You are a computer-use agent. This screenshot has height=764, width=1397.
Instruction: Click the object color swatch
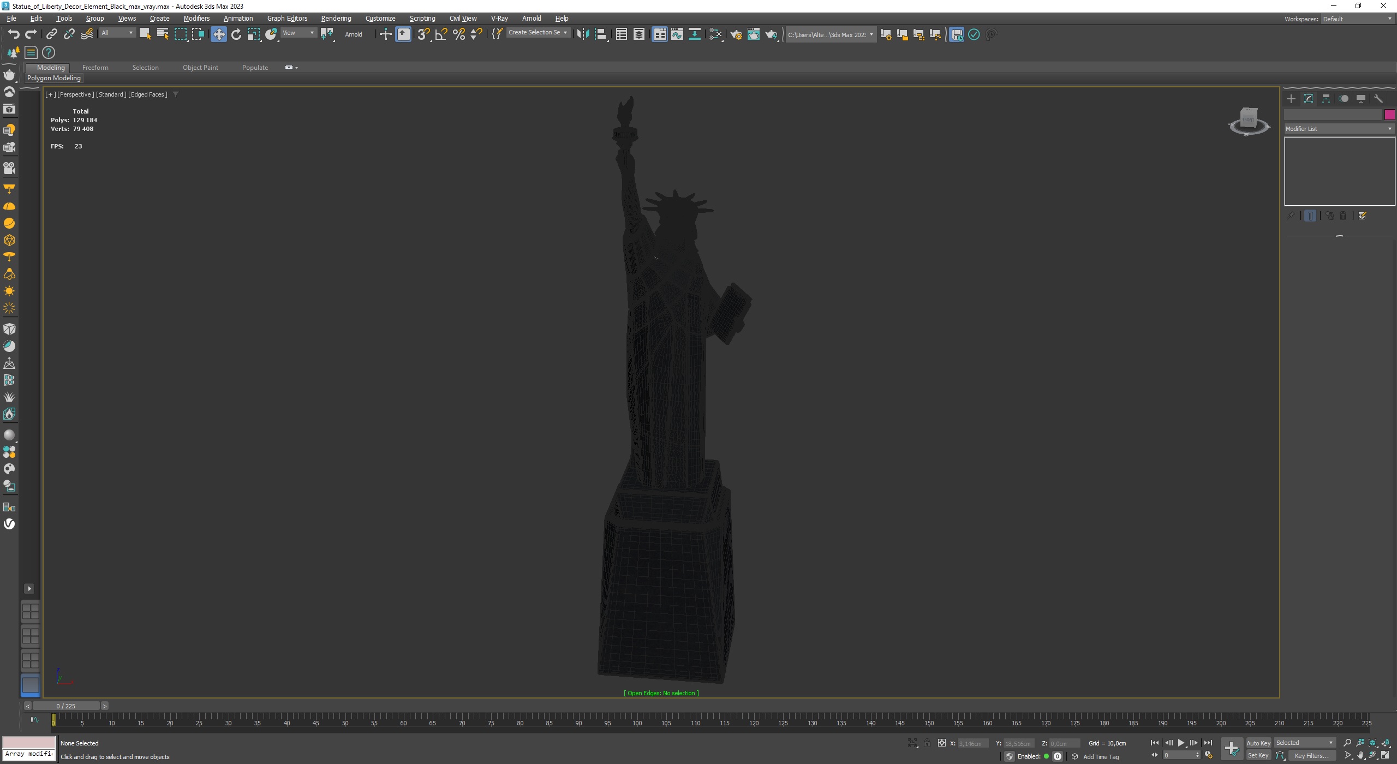click(x=1389, y=115)
